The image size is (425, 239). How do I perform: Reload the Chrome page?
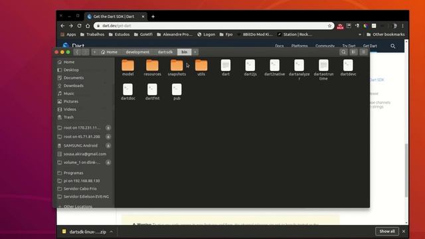pos(80,26)
